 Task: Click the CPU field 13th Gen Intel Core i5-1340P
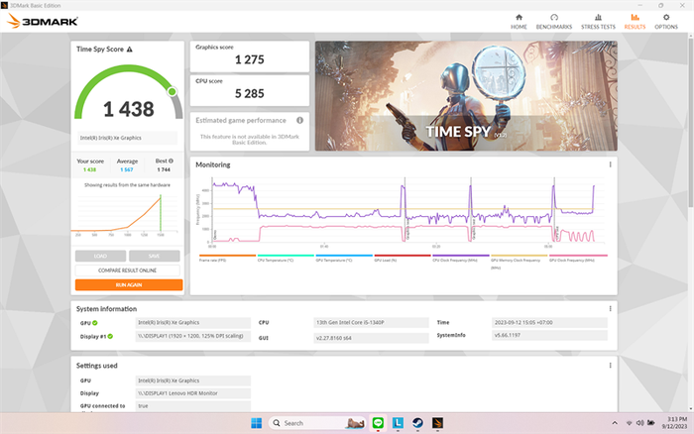tap(371, 322)
